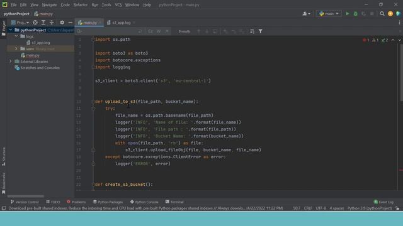
Task: Expand External Libraries node
Action: pos(11,62)
